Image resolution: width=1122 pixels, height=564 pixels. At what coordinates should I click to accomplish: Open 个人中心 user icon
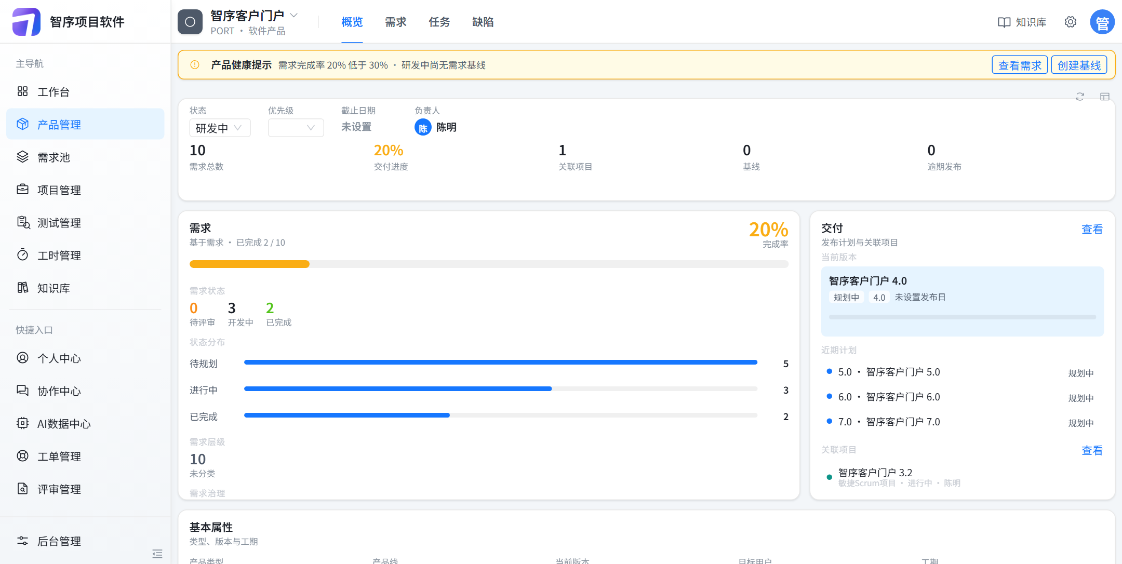(22, 358)
